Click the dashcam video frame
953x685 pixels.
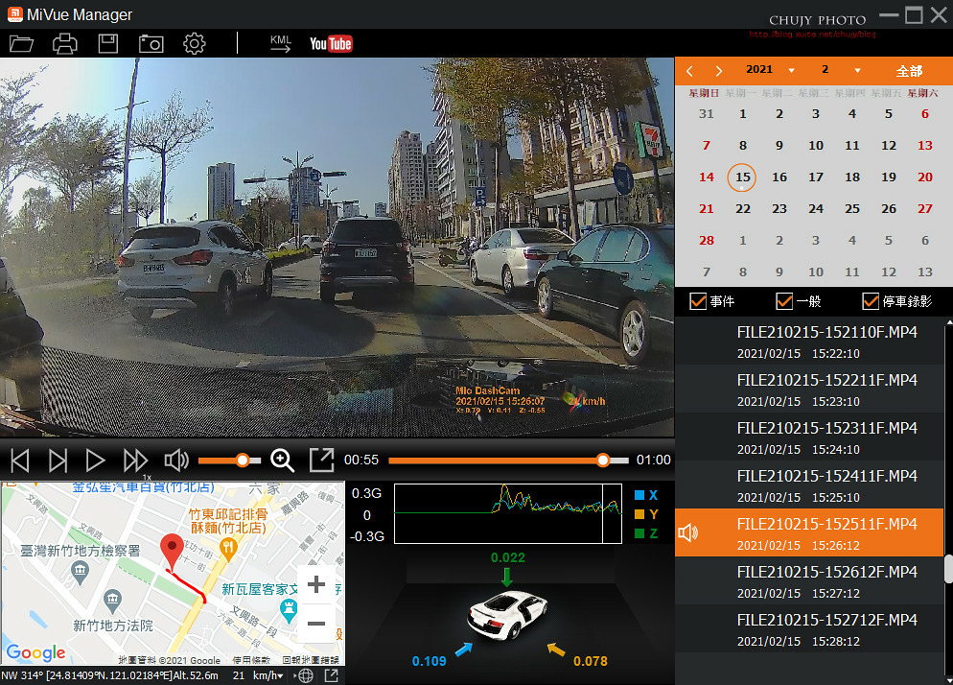[337, 247]
